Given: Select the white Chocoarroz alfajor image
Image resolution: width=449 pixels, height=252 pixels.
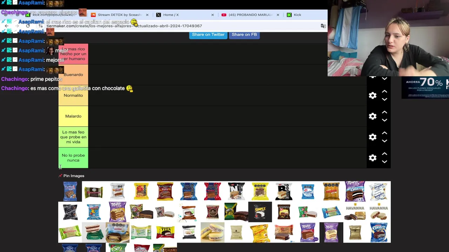Looking at the screenshot, I should [189, 233].
